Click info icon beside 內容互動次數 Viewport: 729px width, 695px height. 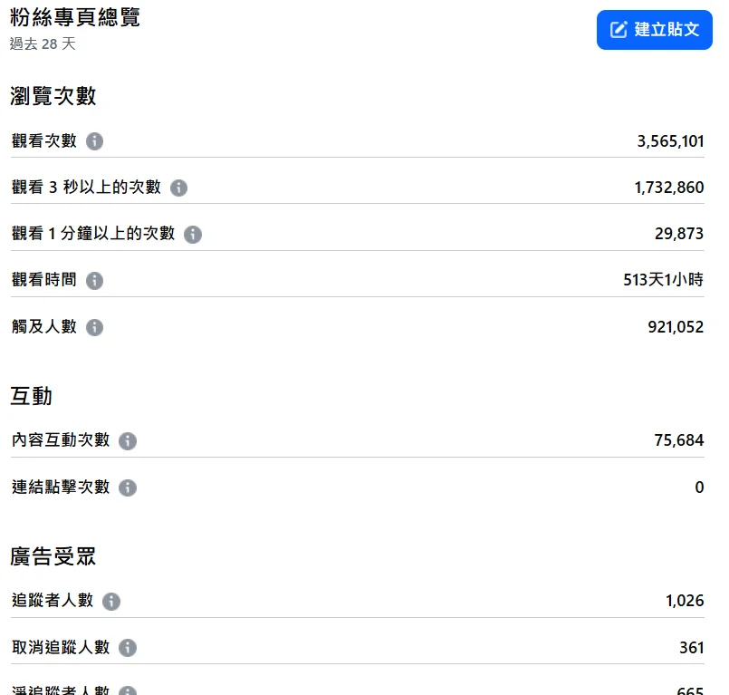(x=128, y=440)
